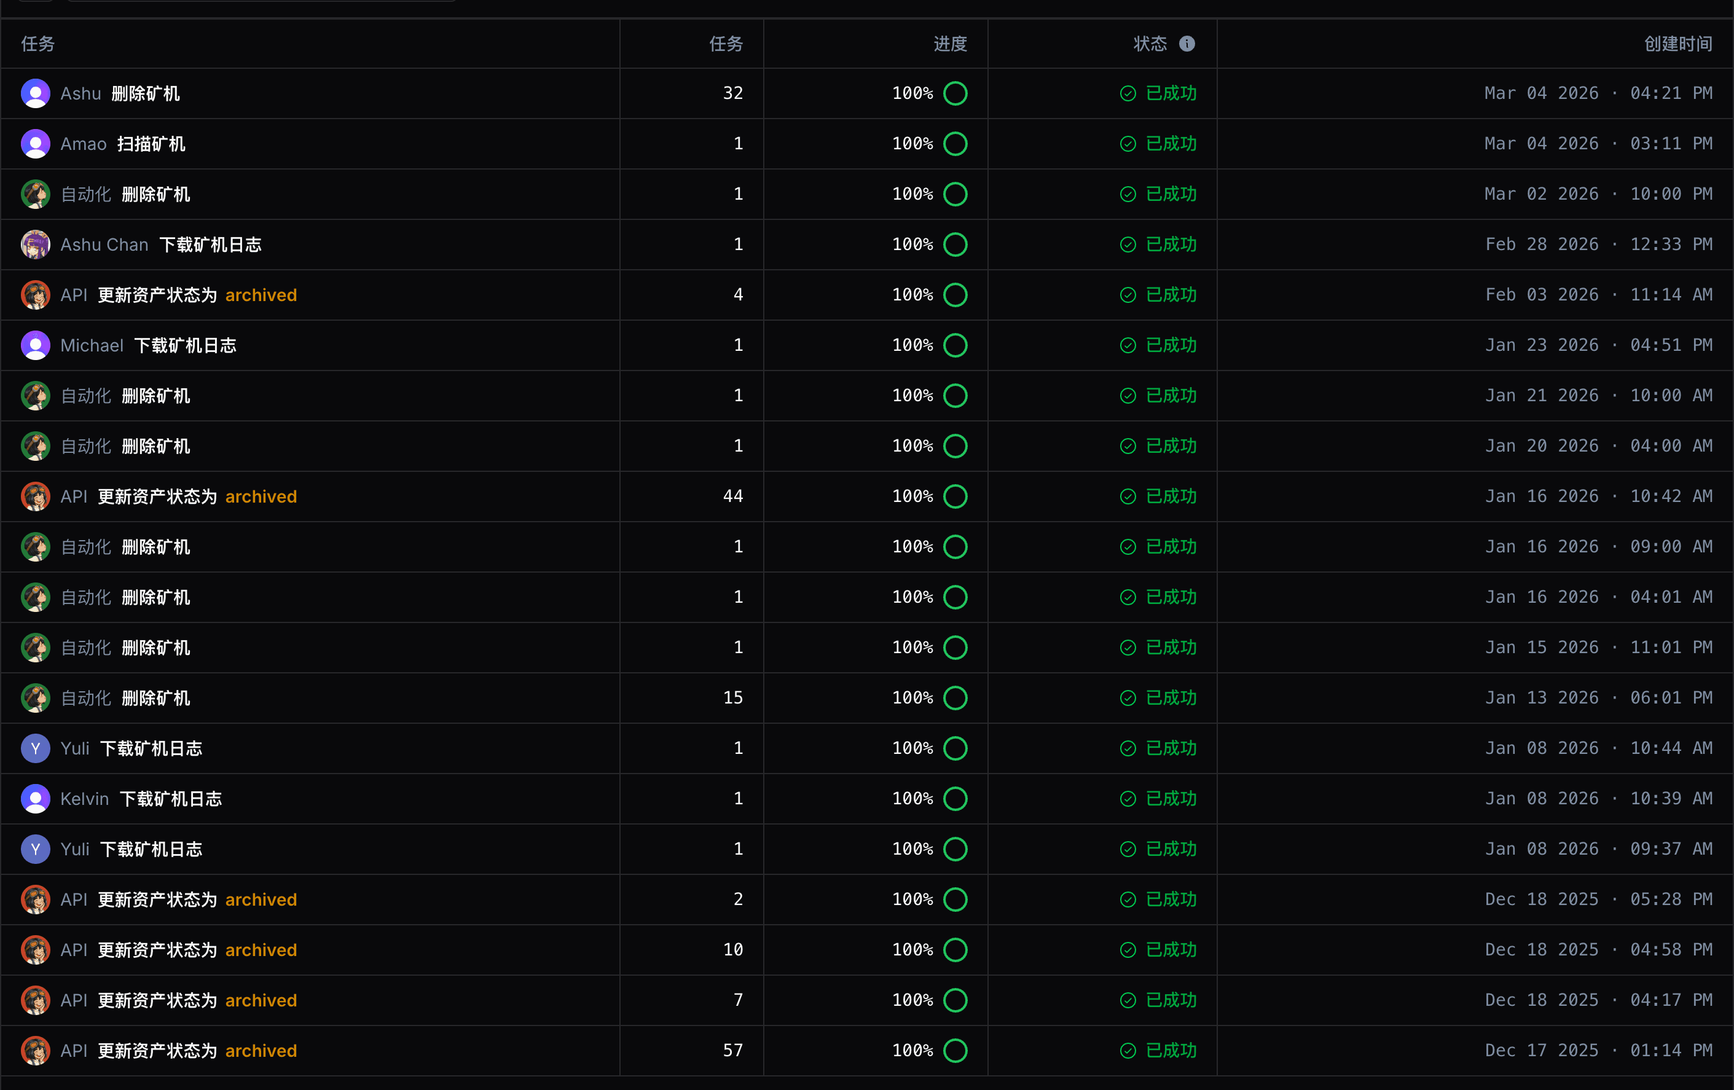Click Amao's profile avatar on 扫描矿机 row
Image resolution: width=1734 pixels, height=1090 pixels.
tap(35, 143)
